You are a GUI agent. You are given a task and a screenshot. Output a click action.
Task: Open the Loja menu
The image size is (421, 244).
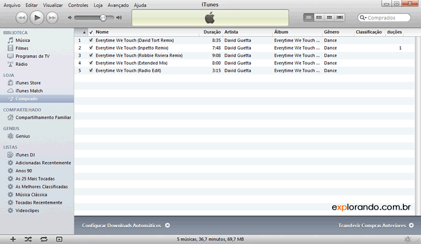(98, 5)
